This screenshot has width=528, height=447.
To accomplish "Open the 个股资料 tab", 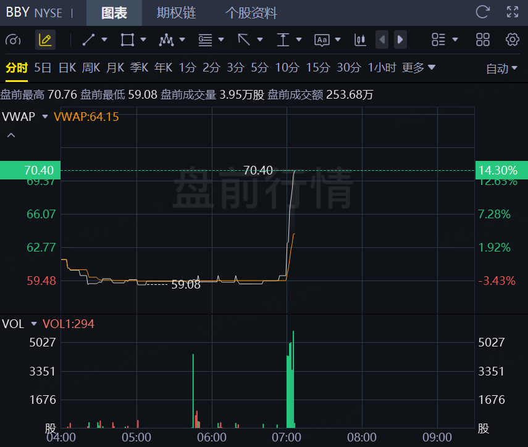I will point(251,13).
